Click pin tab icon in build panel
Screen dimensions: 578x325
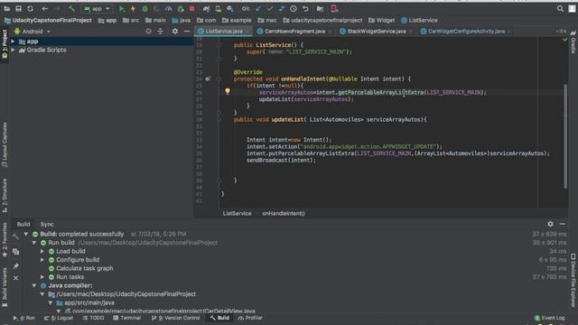[x=16, y=265]
